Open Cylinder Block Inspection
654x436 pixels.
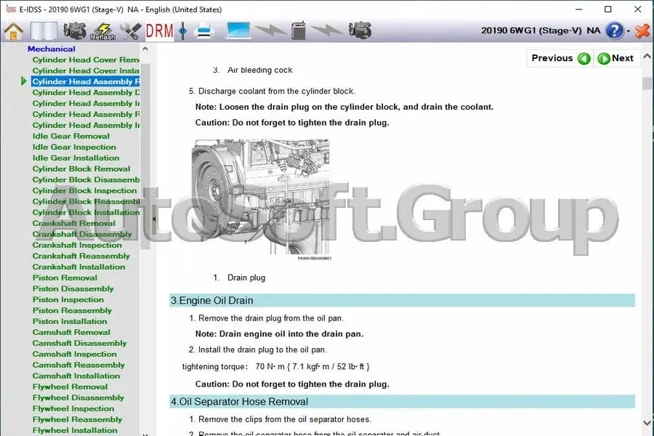pyautogui.click(x=85, y=190)
